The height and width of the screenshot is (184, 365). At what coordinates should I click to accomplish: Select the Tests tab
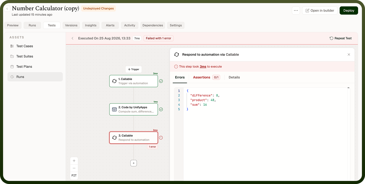click(x=52, y=25)
